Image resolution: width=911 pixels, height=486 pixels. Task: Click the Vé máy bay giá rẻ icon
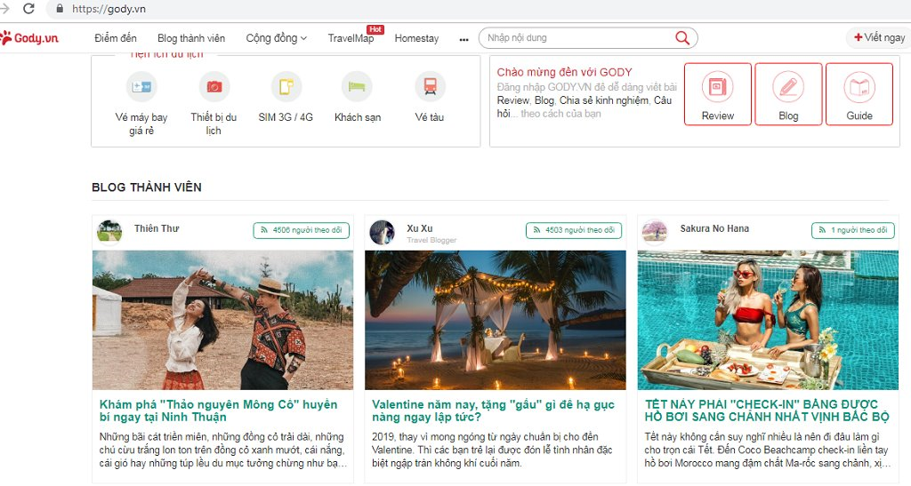[141, 86]
